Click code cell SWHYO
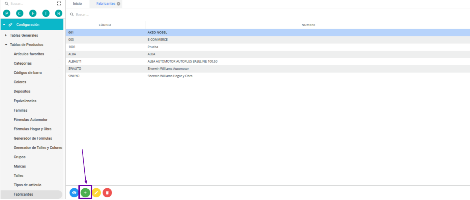This screenshot has height=200, width=470. 74,76
